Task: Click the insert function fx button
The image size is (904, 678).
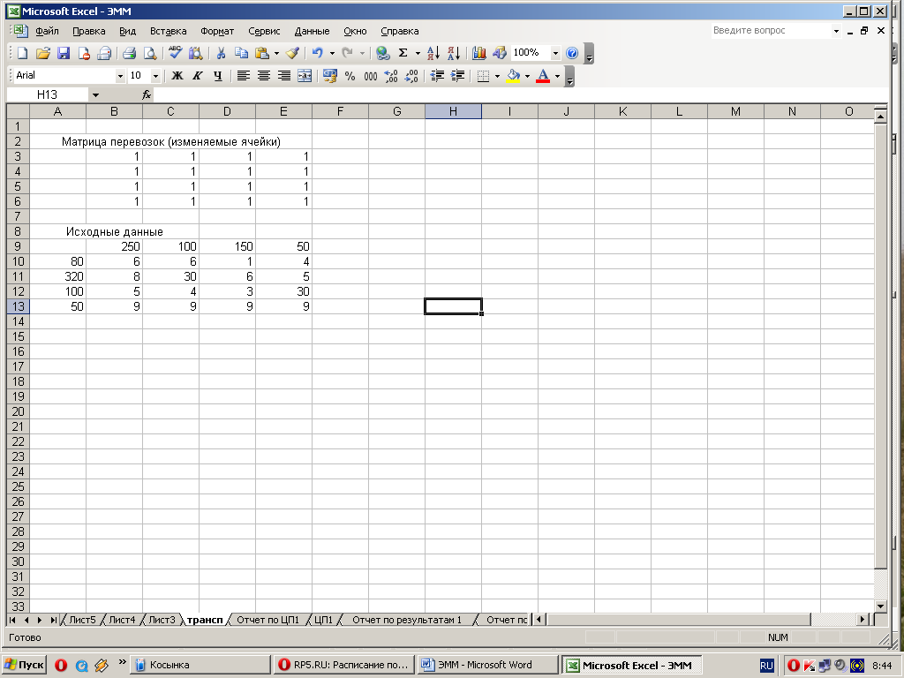Action: pos(147,94)
